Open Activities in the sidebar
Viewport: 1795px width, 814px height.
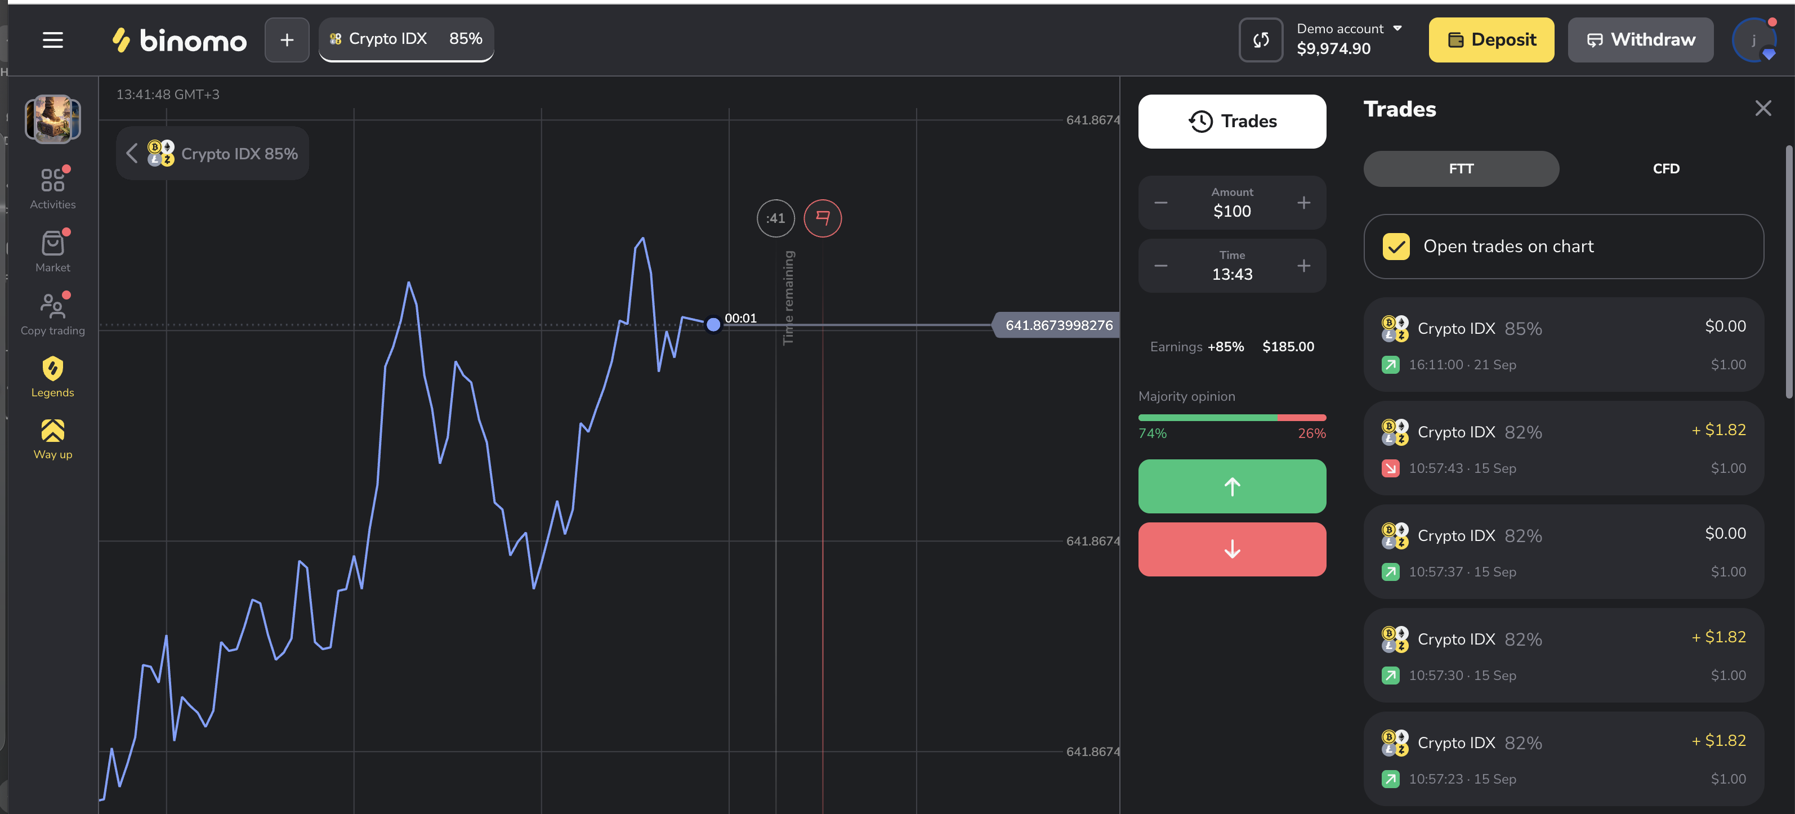pyautogui.click(x=53, y=188)
